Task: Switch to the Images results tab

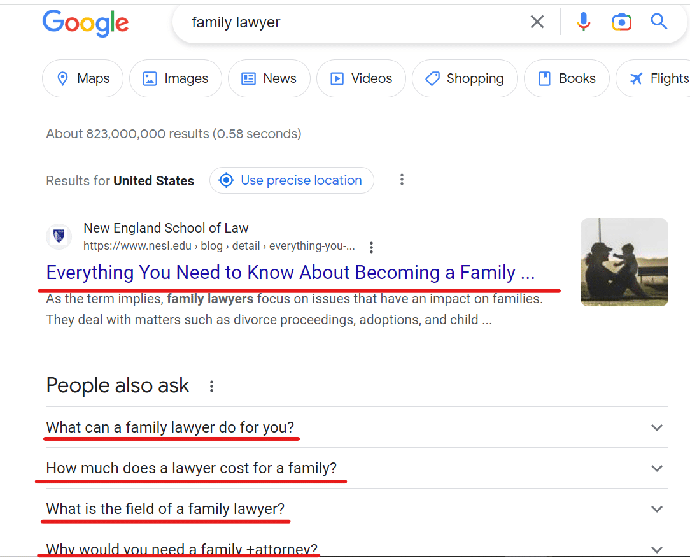Action: click(176, 78)
